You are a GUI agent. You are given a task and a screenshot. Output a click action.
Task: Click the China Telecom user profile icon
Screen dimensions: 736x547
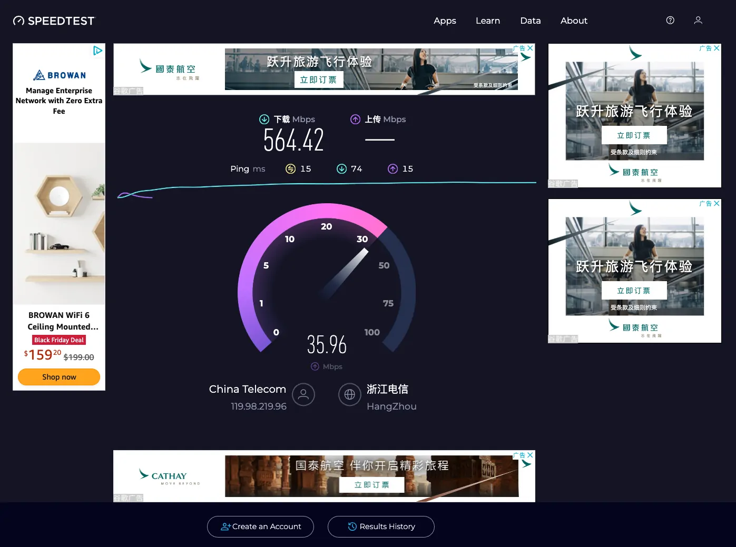[x=303, y=394]
